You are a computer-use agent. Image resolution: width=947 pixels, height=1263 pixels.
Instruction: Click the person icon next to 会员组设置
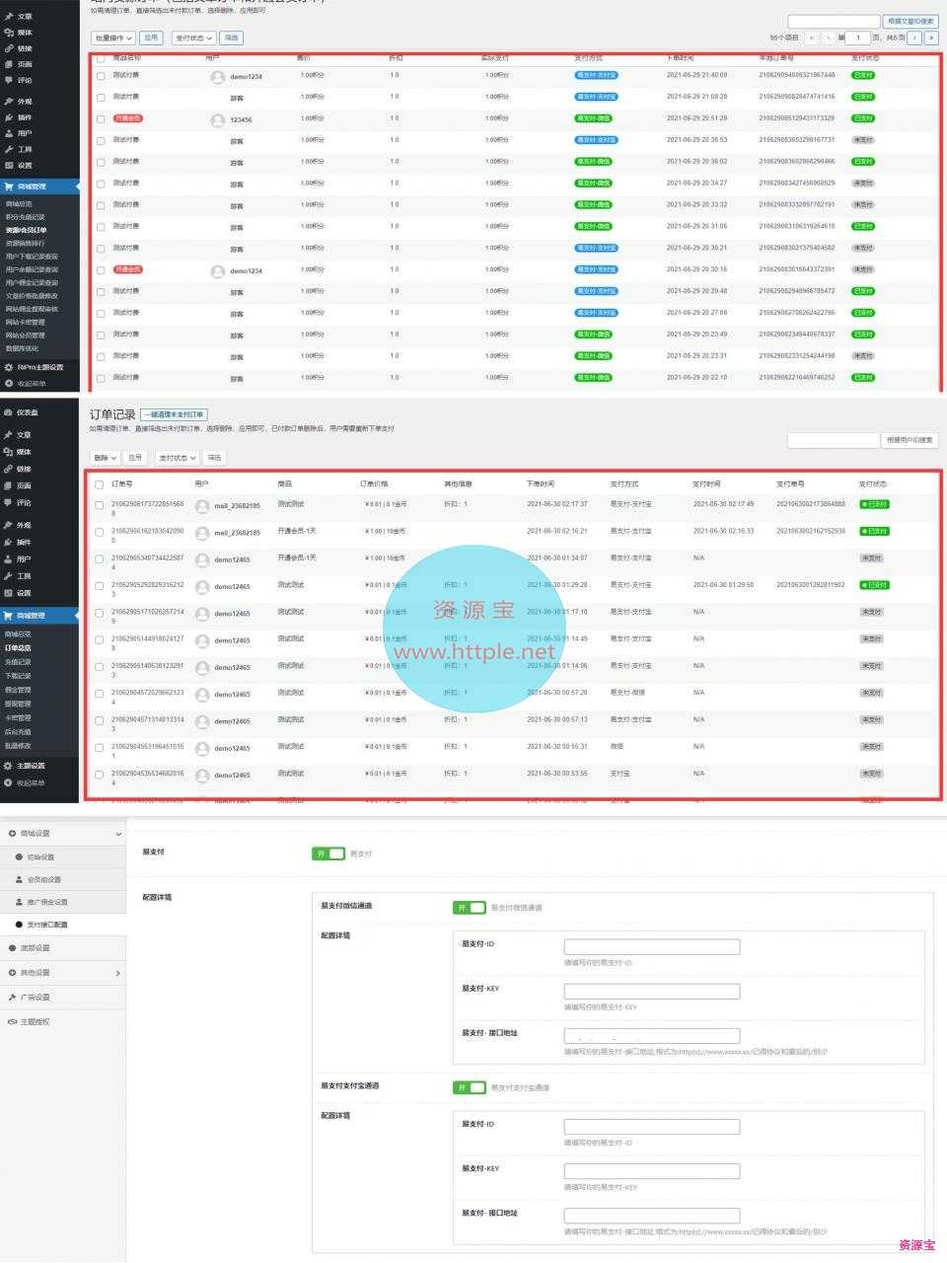click(19, 879)
